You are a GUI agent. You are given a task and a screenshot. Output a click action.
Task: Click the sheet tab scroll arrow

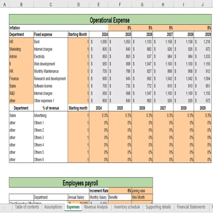click(x=4, y=208)
